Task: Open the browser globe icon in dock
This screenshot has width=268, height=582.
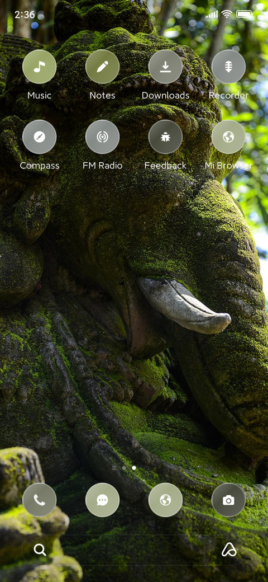Action: 165,500
